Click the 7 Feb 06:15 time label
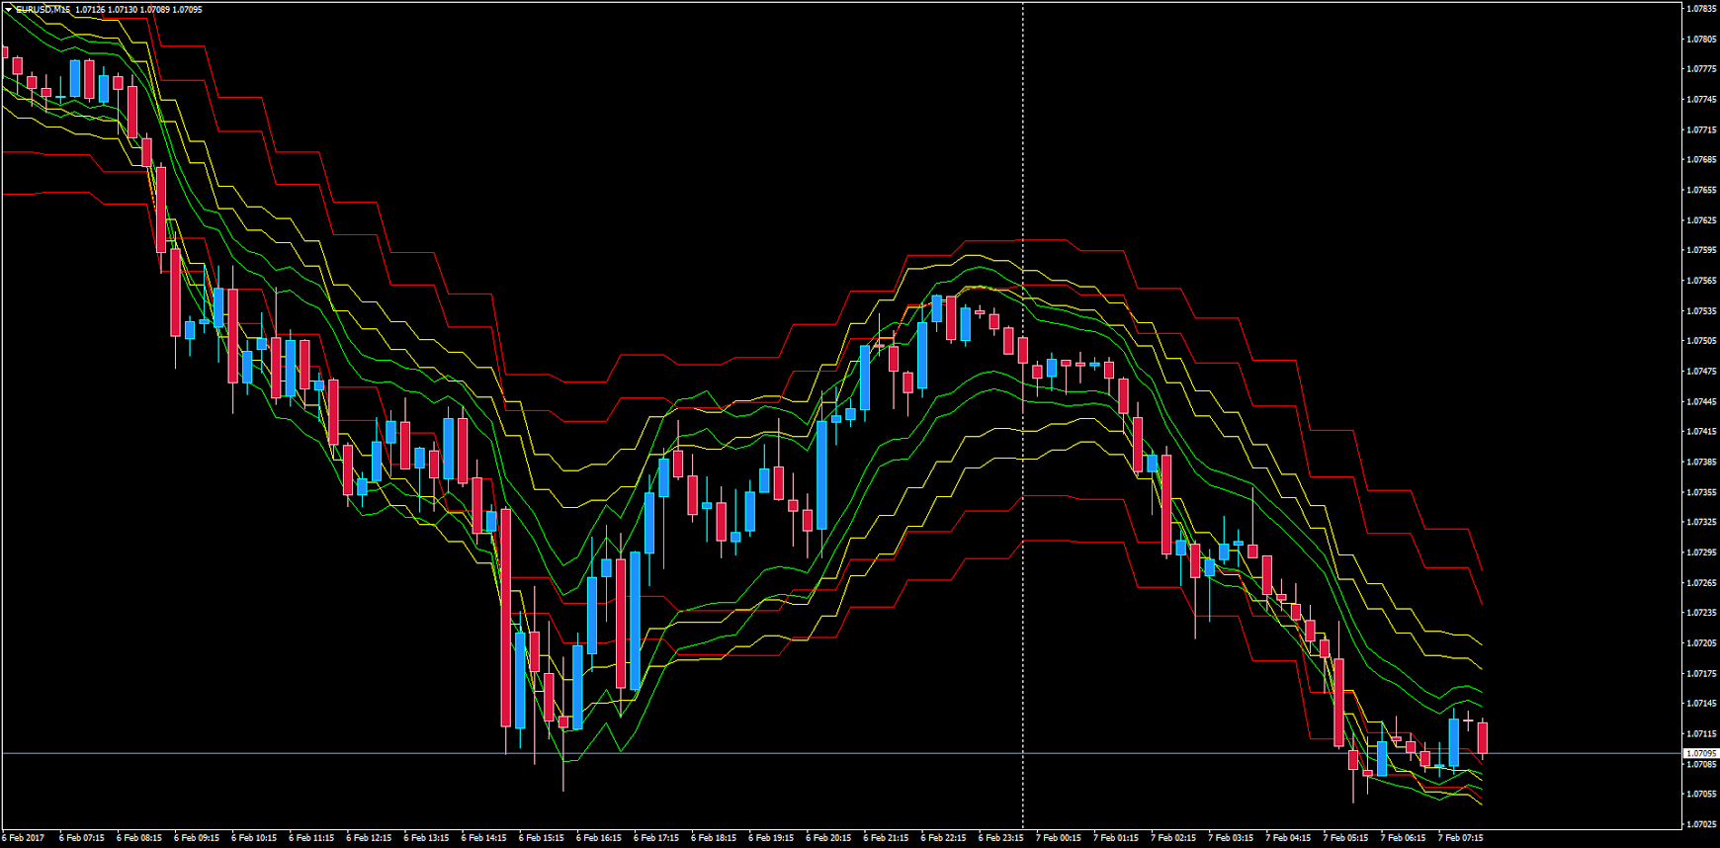Screen dimensions: 1720x848 pyautogui.click(x=1404, y=838)
